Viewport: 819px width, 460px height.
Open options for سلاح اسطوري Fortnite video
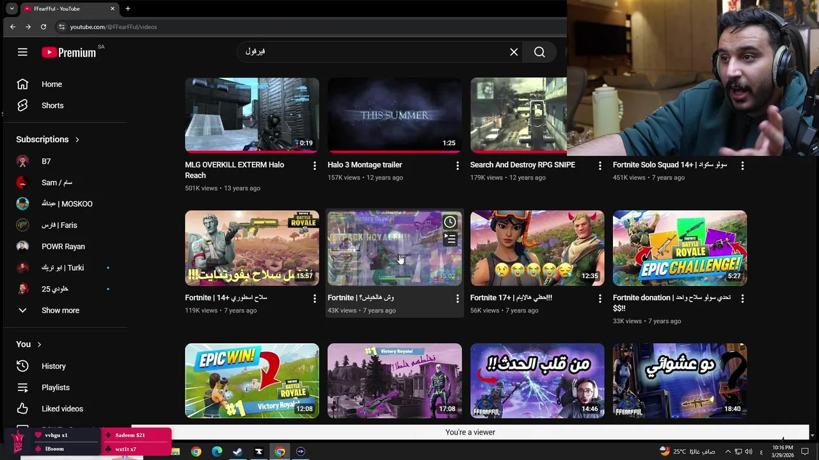pos(314,298)
